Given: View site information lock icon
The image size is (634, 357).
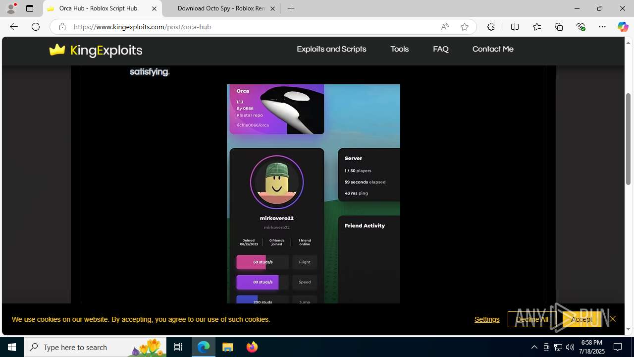Looking at the screenshot, I should 62,27.
